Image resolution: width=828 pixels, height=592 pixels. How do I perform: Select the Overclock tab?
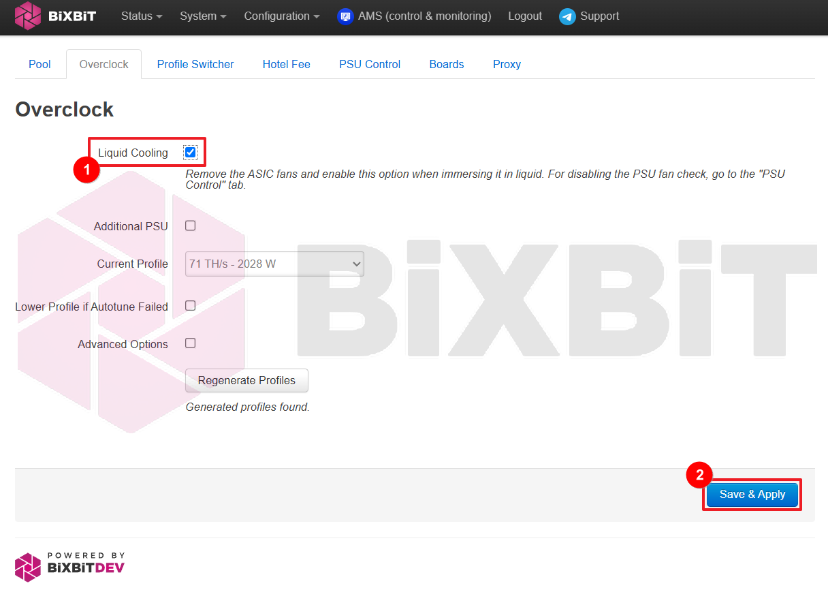(x=103, y=64)
